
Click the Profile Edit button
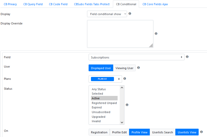tap(119, 132)
